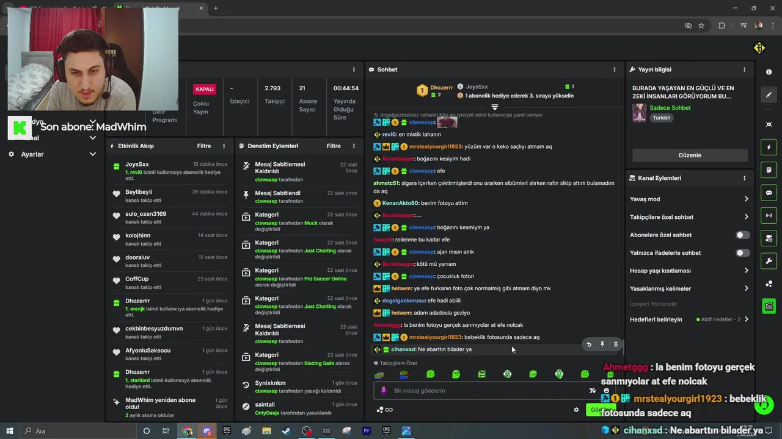Click the purple microphone icon in chat box

tap(384, 391)
